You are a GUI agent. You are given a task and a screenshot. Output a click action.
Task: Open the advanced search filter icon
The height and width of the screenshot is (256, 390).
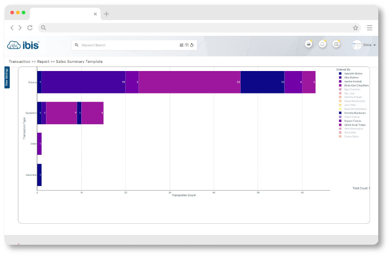tap(181, 45)
